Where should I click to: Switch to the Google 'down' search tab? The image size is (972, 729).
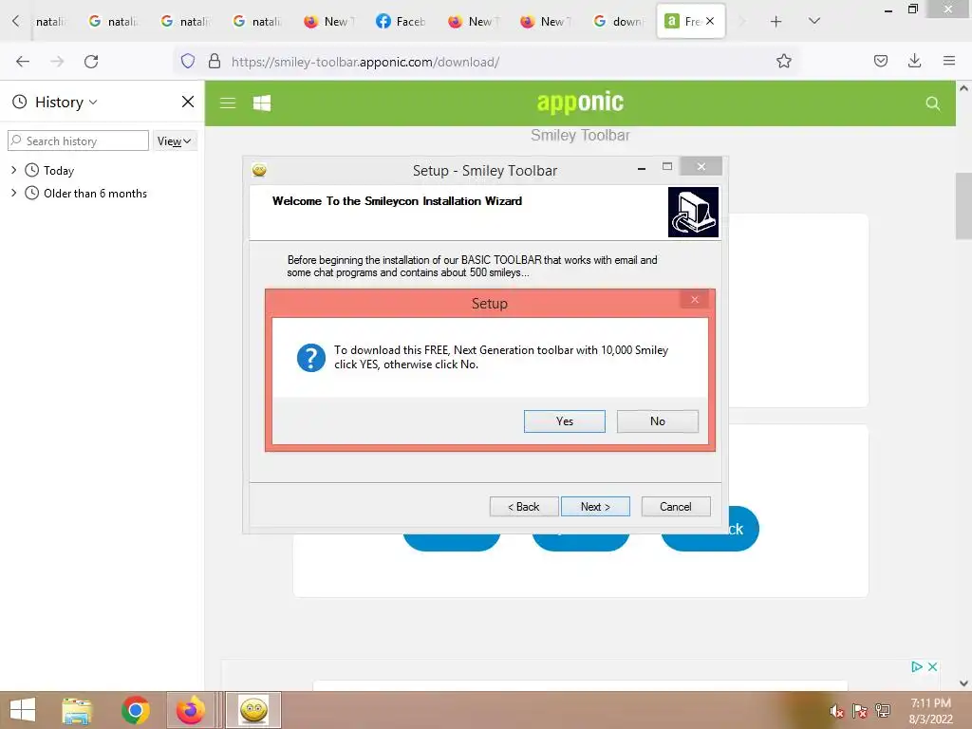coord(617,22)
